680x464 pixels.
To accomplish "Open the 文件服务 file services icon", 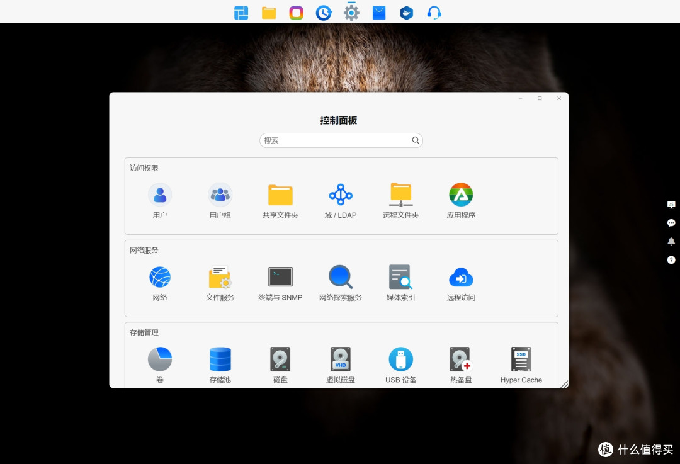I will click(220, 277).
